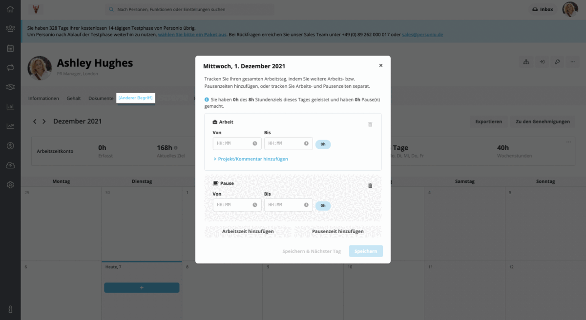Screen dimensions: 586x320
Task: Open the Dokumente tab
Action: [x=101, y=98]
